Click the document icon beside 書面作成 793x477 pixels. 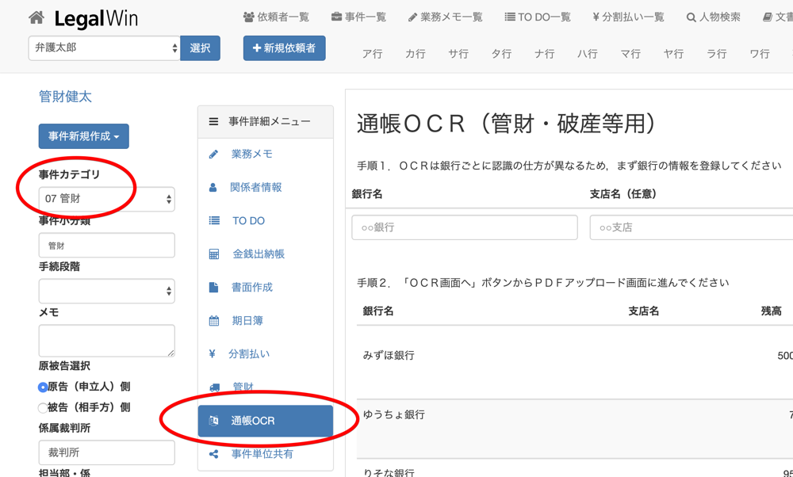213,288
